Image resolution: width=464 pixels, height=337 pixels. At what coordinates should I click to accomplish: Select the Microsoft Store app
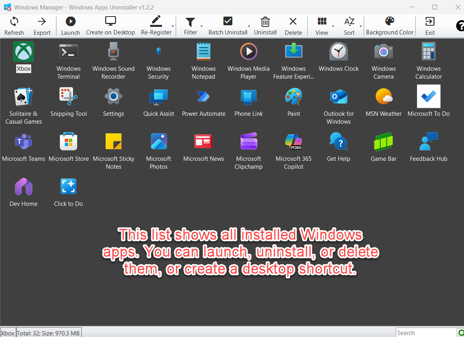68,147
